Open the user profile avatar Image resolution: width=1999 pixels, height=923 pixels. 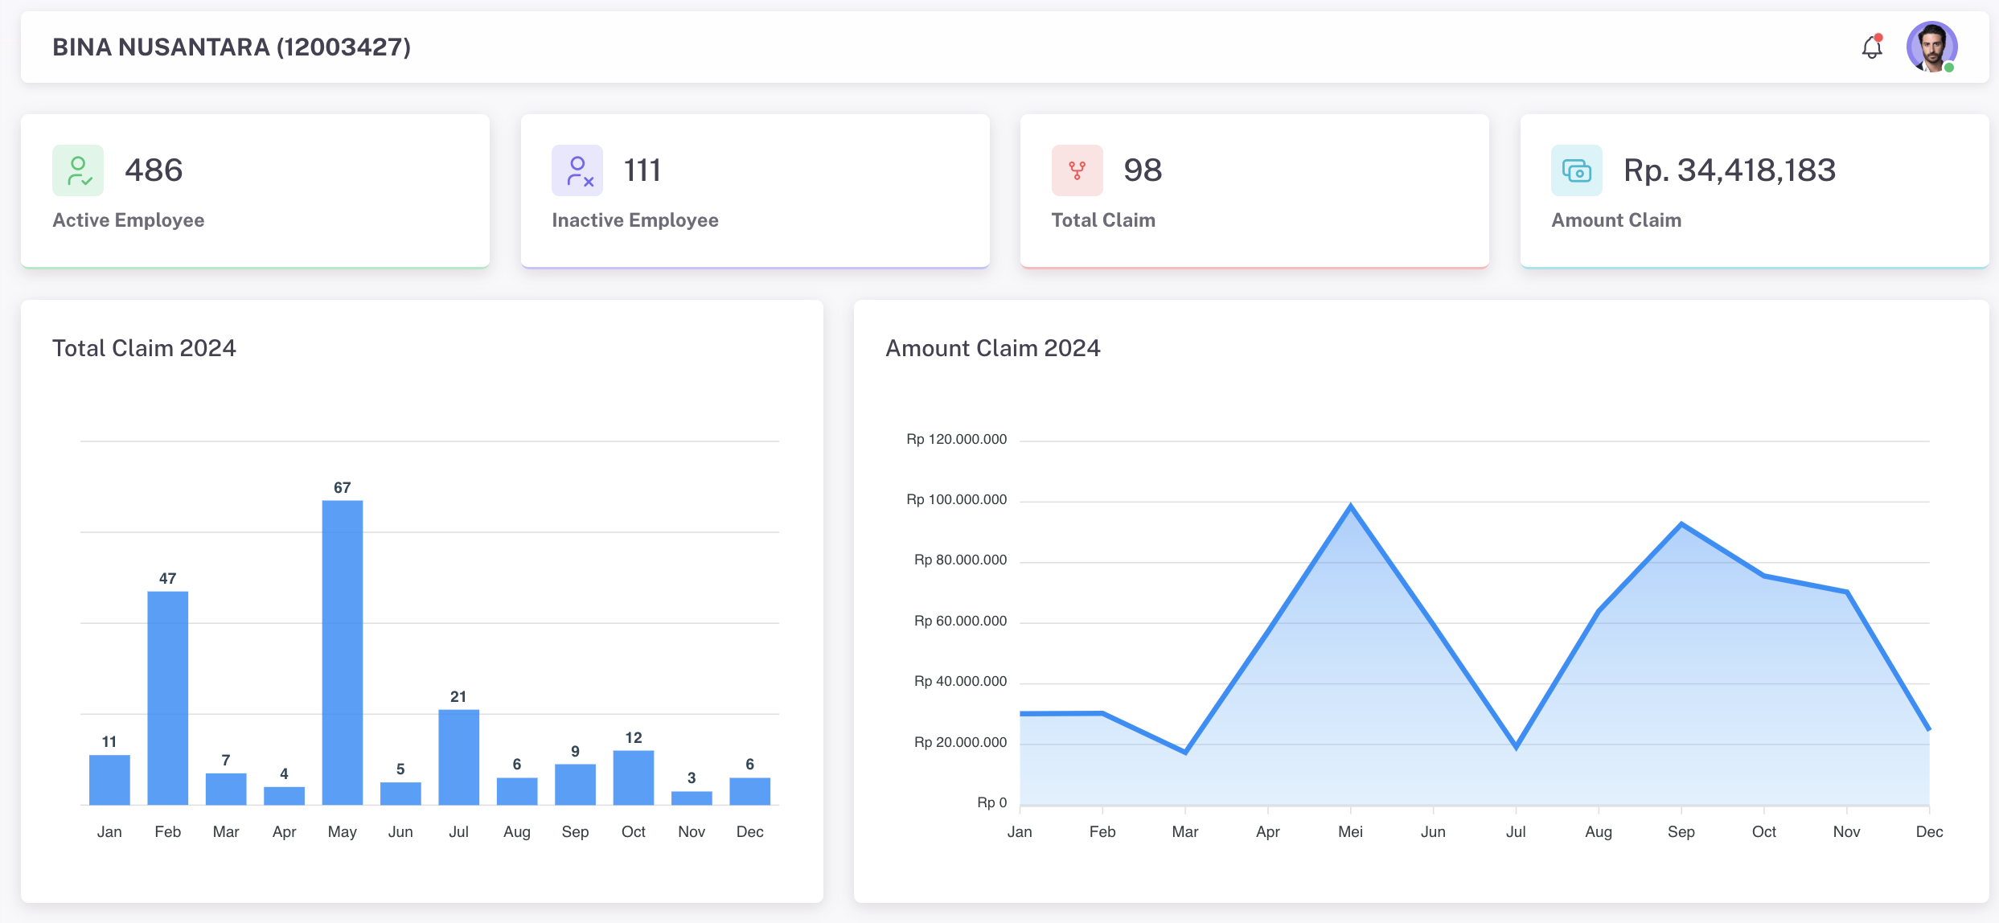(x=1931, y=47)
